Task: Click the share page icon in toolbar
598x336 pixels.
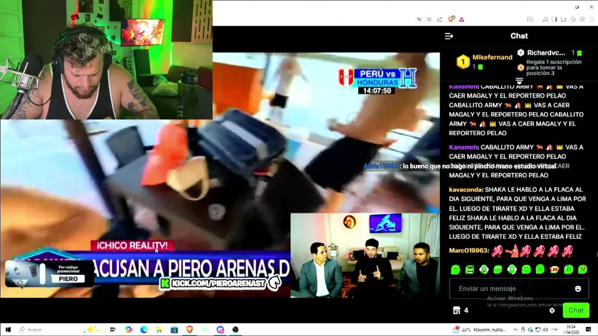Action: pyautogui.click(x=440, y=19)
